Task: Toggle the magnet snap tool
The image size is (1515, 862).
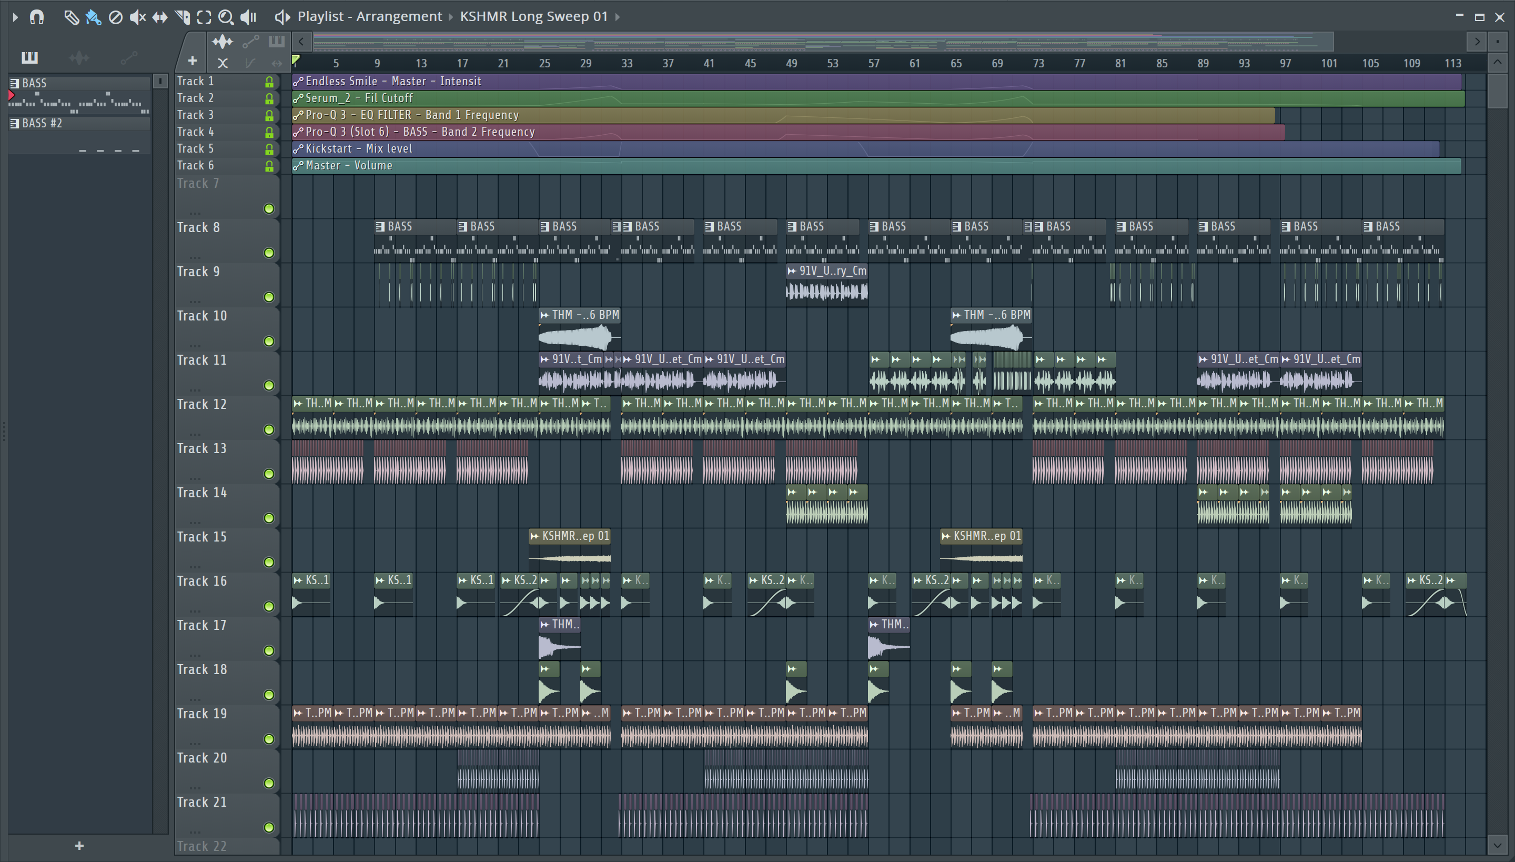Action: point(37,17)
